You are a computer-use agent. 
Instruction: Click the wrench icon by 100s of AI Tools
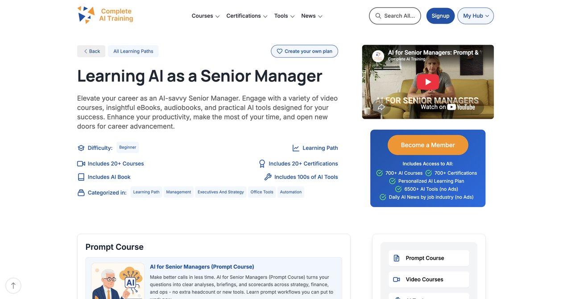pos(268,177)
